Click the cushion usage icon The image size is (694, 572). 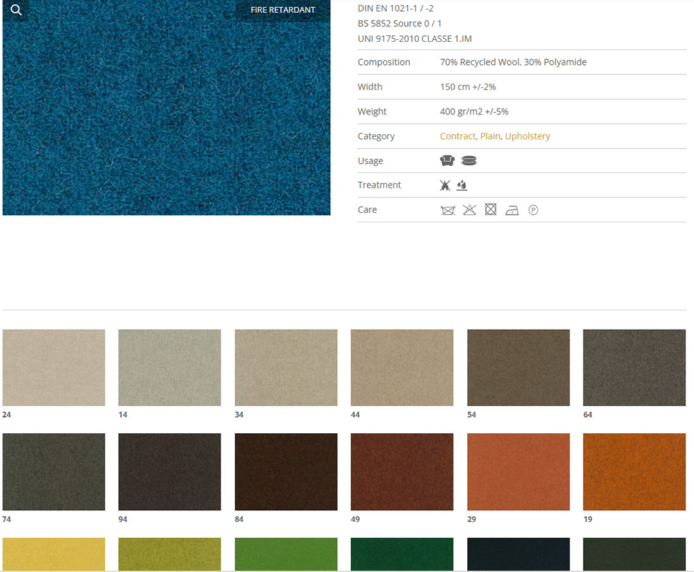coord(469,161)
